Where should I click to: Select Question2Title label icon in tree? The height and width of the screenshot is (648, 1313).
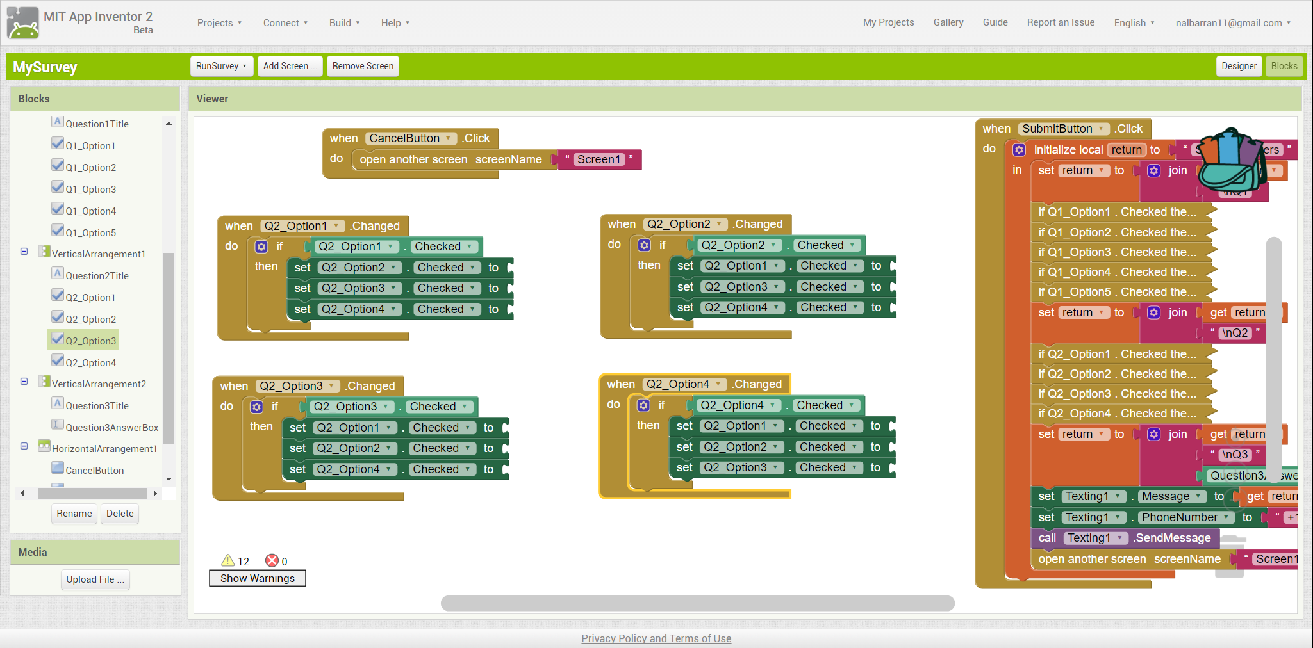click(x=58, y=273)
